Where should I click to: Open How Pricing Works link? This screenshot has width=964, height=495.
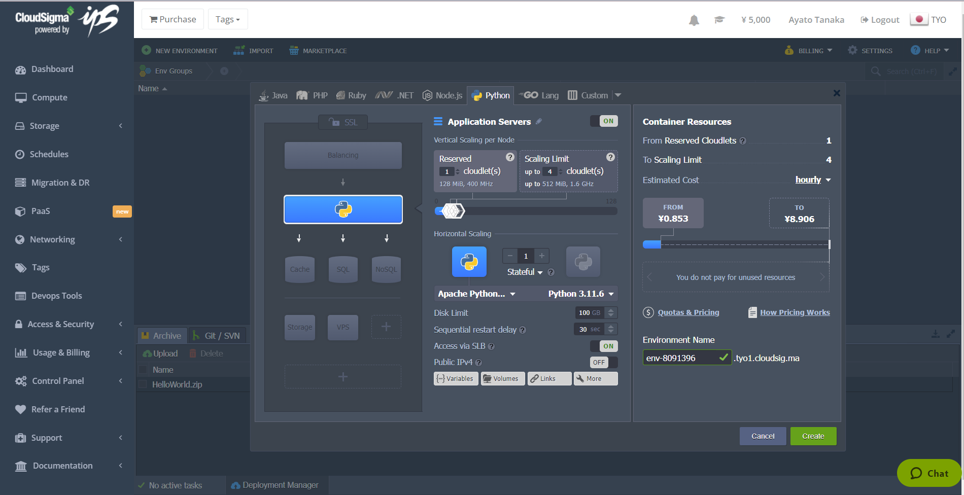click(795, 312)
